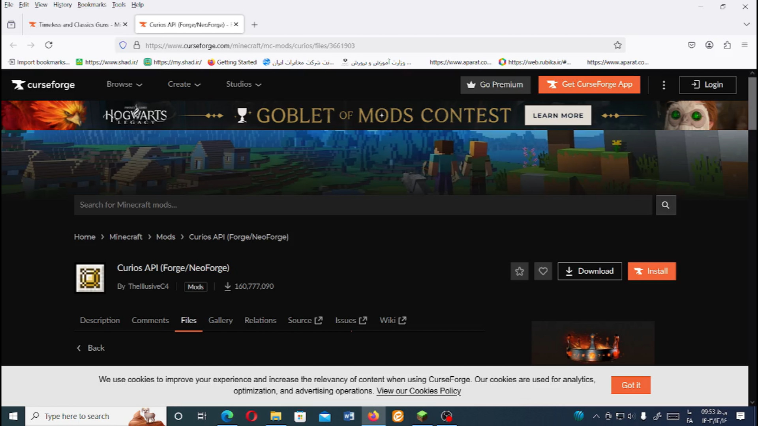Click the Firefox reload button
The height and width of the screenshot is (426, 758).
(x=49, y=45)
